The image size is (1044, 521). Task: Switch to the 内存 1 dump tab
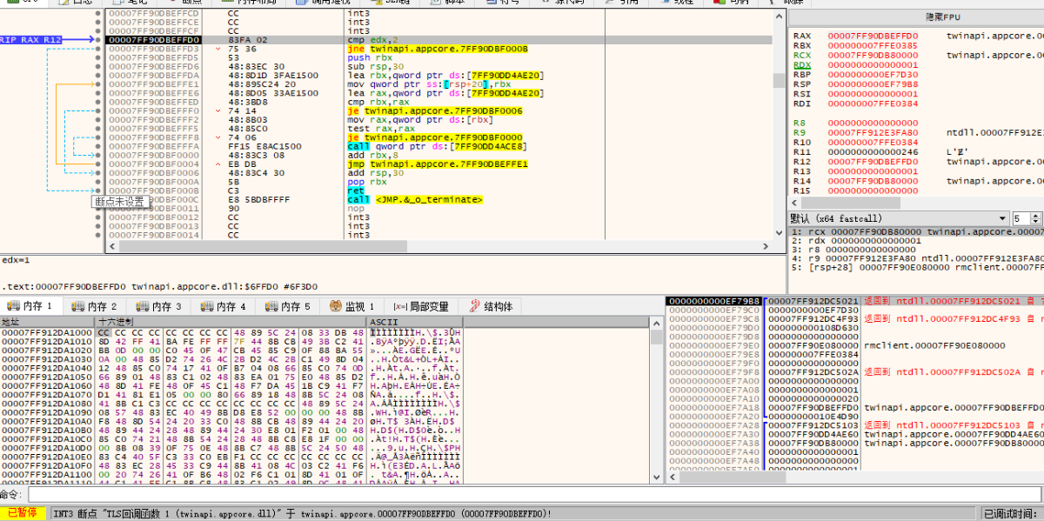pyautogui.click(x=31, y=306)
